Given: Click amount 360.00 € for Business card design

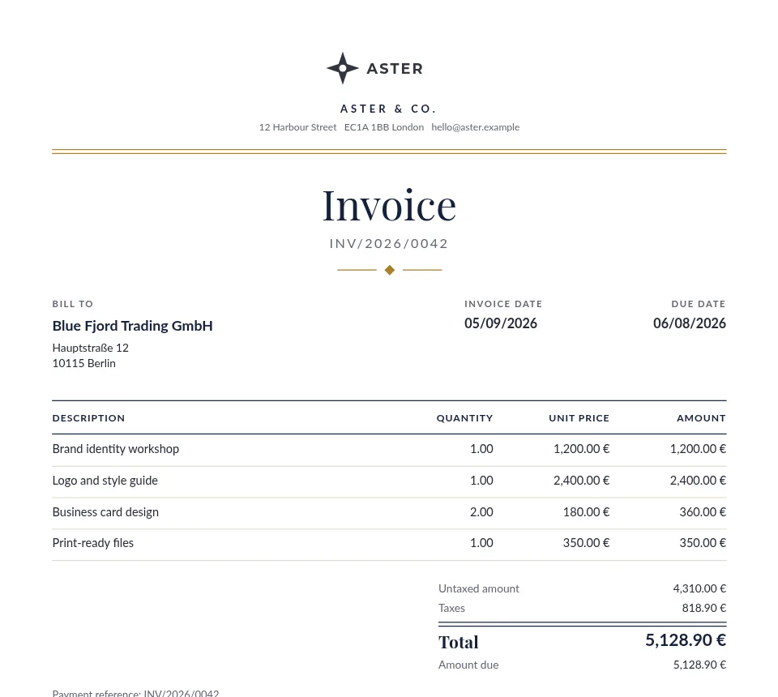Looking at the screenshot, I should 703,512.
